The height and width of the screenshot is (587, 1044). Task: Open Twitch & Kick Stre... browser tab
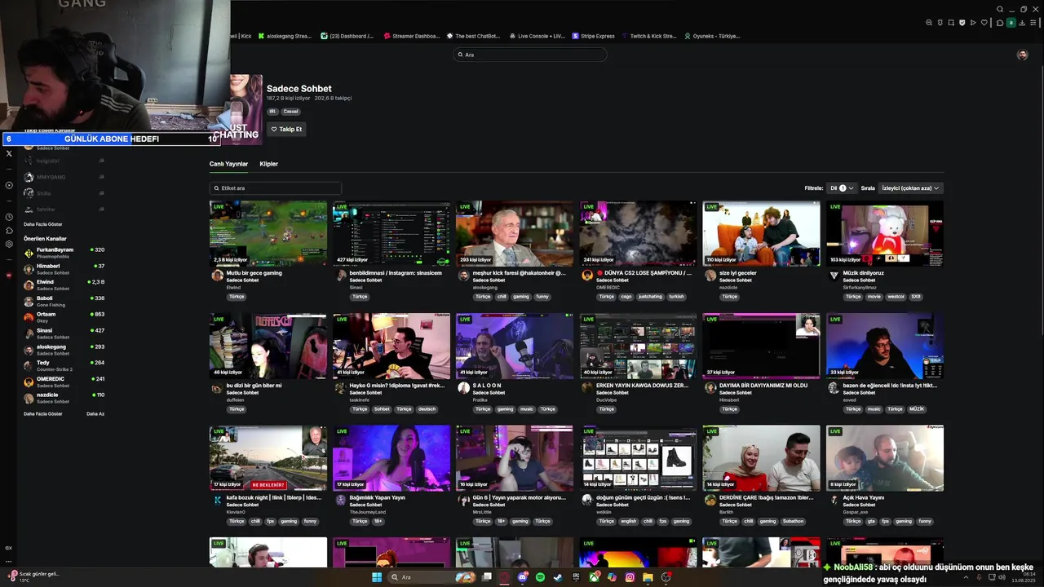(x=648, y=36)
